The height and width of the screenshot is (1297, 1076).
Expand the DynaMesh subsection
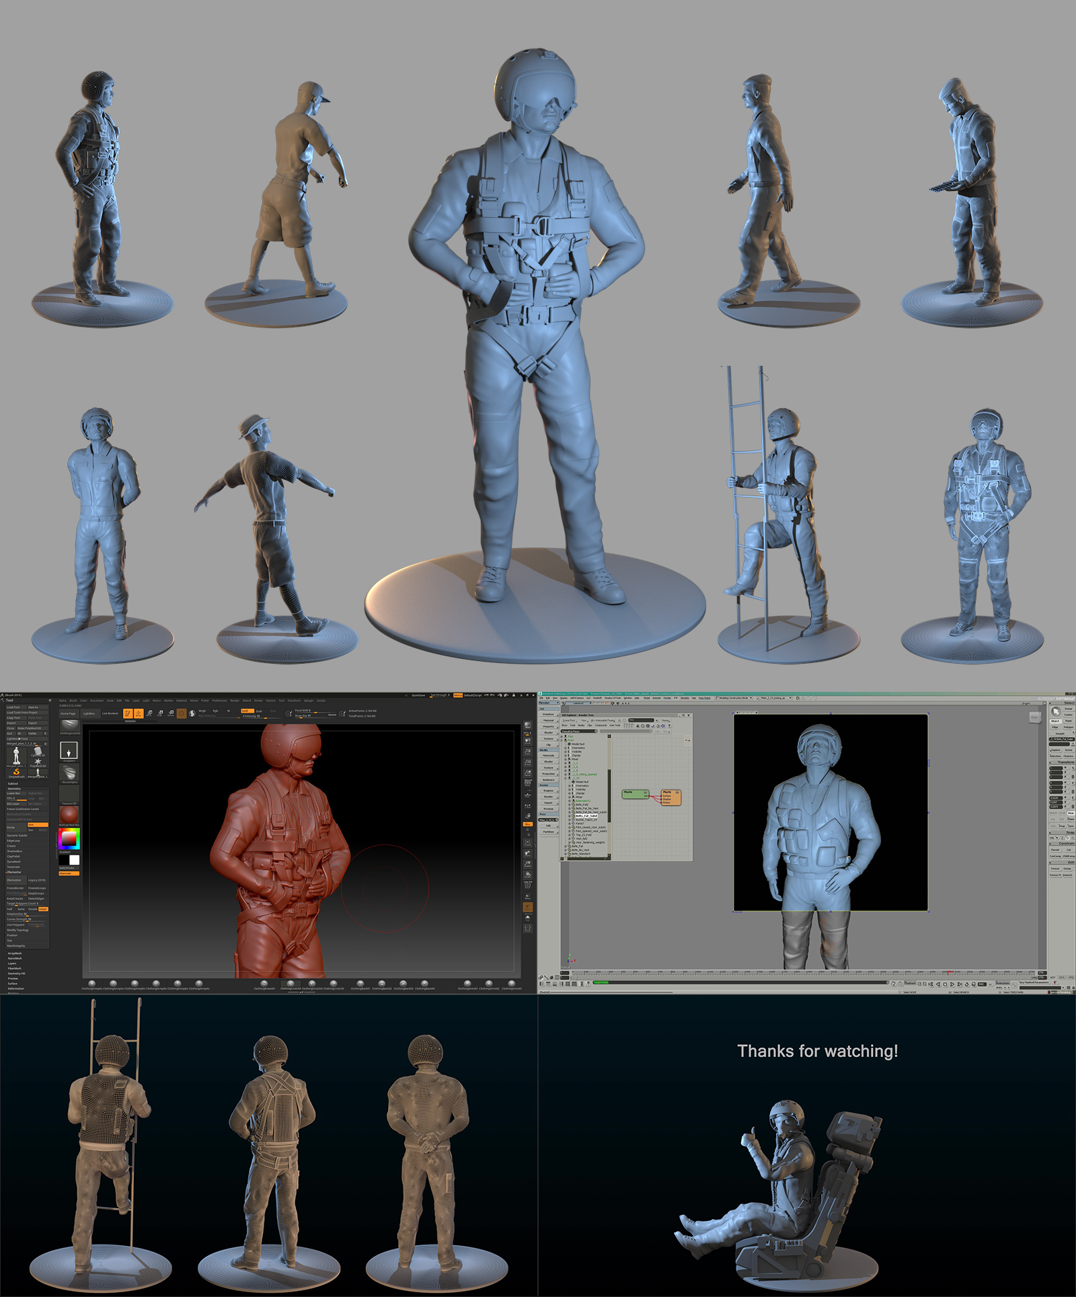coord(14,862)
